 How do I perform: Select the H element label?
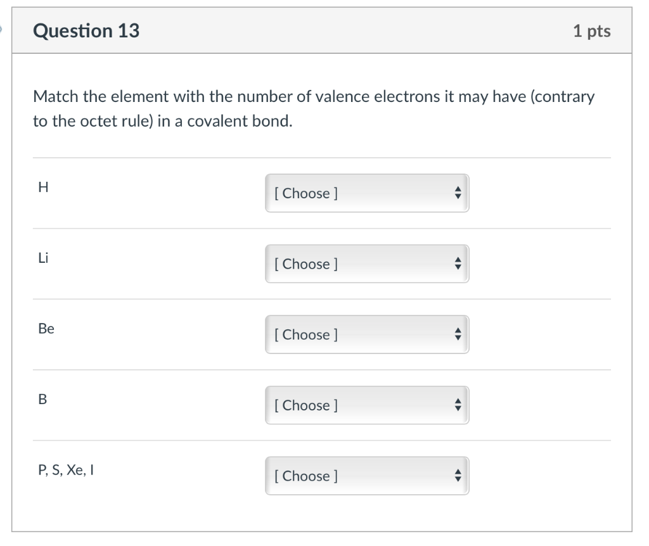(x=42, y=188)
